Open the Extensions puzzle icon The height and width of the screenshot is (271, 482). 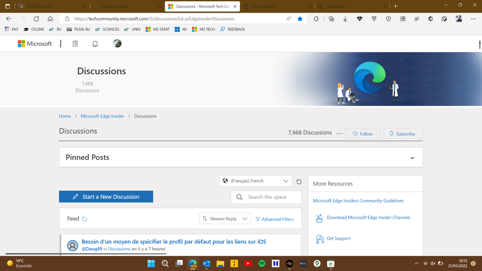pos(316,19)
